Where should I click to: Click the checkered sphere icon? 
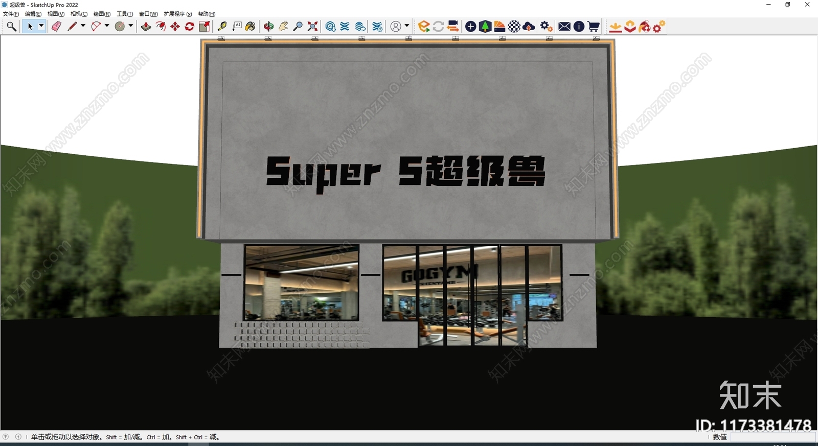tap(514, 27)
